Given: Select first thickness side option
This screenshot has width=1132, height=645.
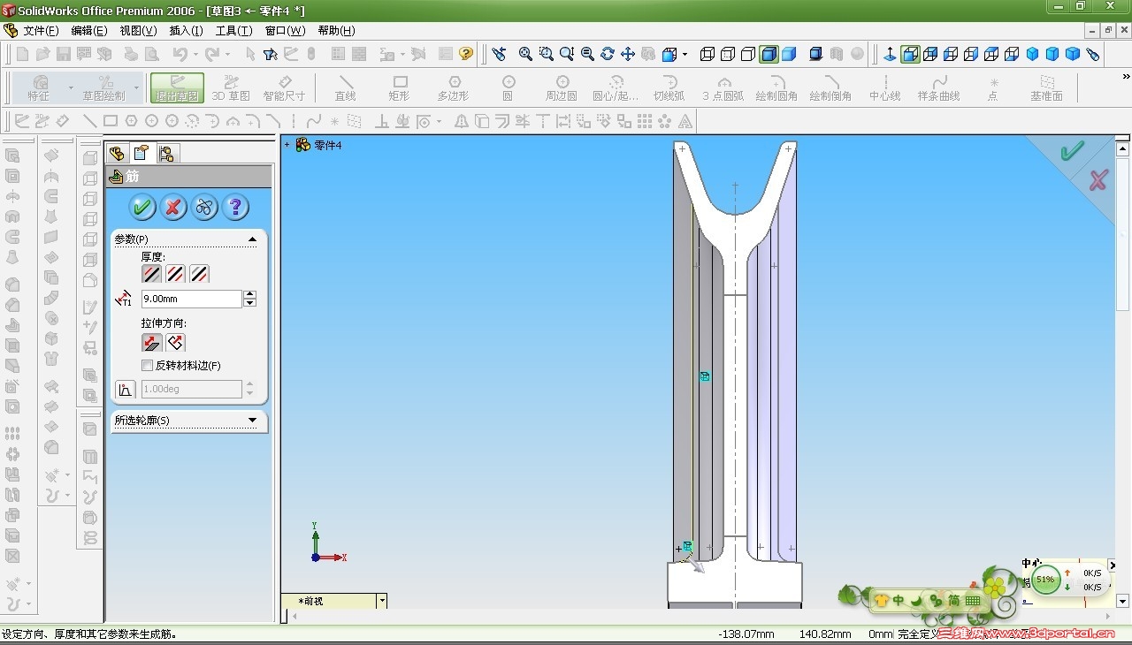Looking at the screenshot, I should pos(152,274).
